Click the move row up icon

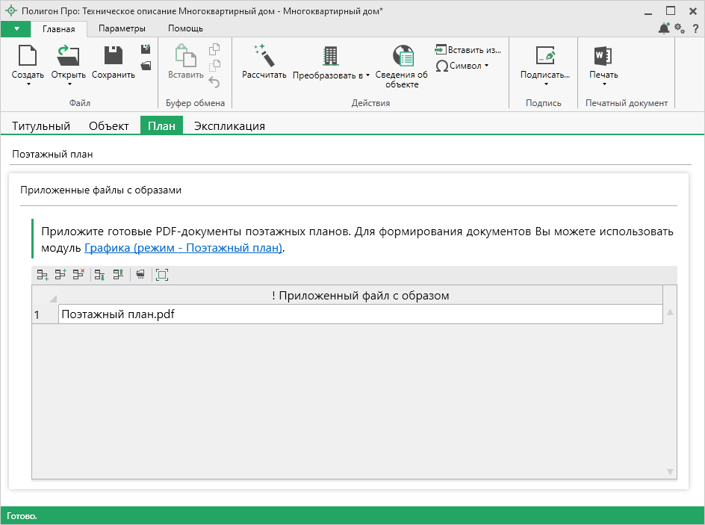(118, 275)
